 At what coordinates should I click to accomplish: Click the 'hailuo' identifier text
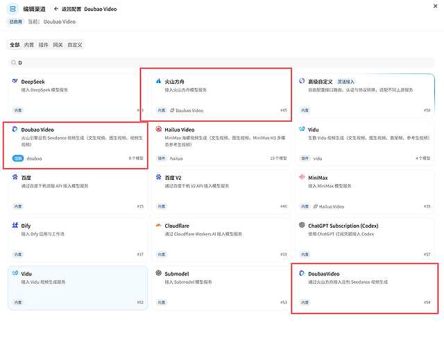pos(176,158)
